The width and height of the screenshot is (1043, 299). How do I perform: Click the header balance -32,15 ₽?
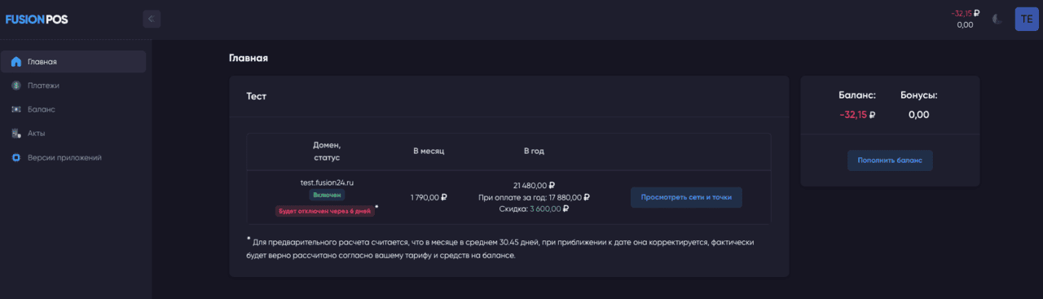[966, 13]
